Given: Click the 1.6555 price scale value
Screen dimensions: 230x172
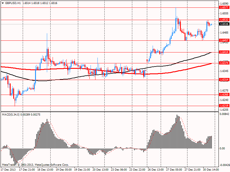Looking at the screenshot, I should pyautogui.click(x=224, y=13).
